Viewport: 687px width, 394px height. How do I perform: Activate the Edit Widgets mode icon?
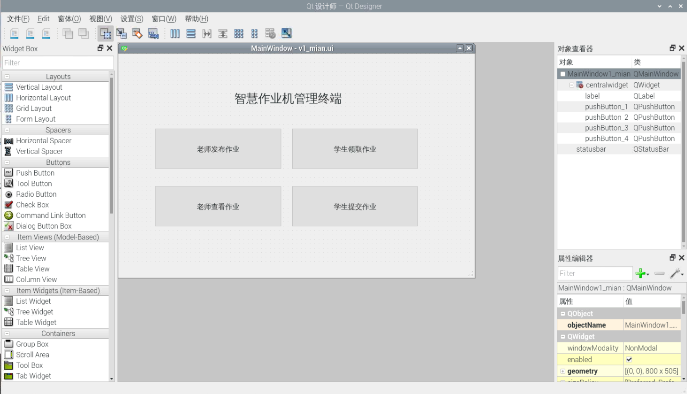[105, 33]
